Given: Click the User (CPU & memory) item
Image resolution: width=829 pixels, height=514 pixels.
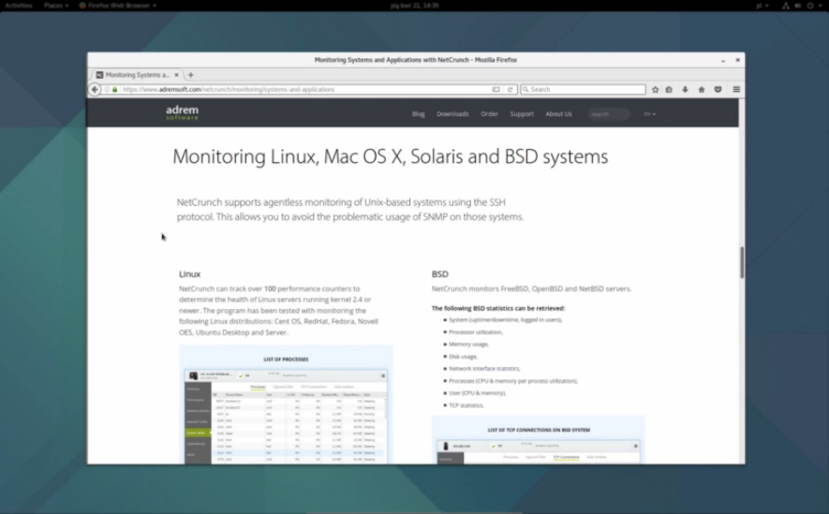Looking at the screenshot, I should tap(478, 393).
